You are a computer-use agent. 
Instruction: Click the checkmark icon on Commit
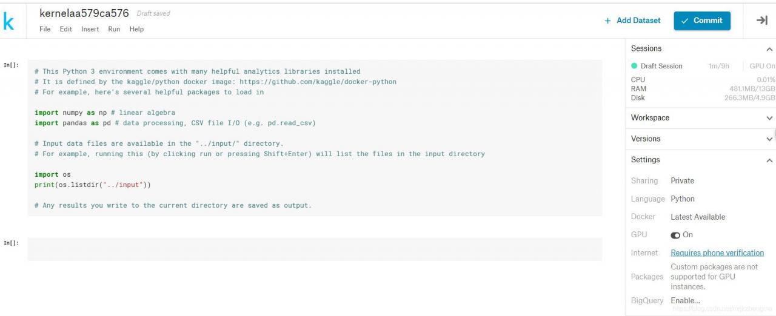click(685, 21)
